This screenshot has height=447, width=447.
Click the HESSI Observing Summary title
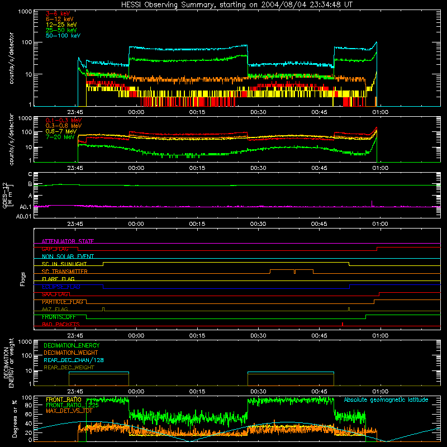pos(236,5)
